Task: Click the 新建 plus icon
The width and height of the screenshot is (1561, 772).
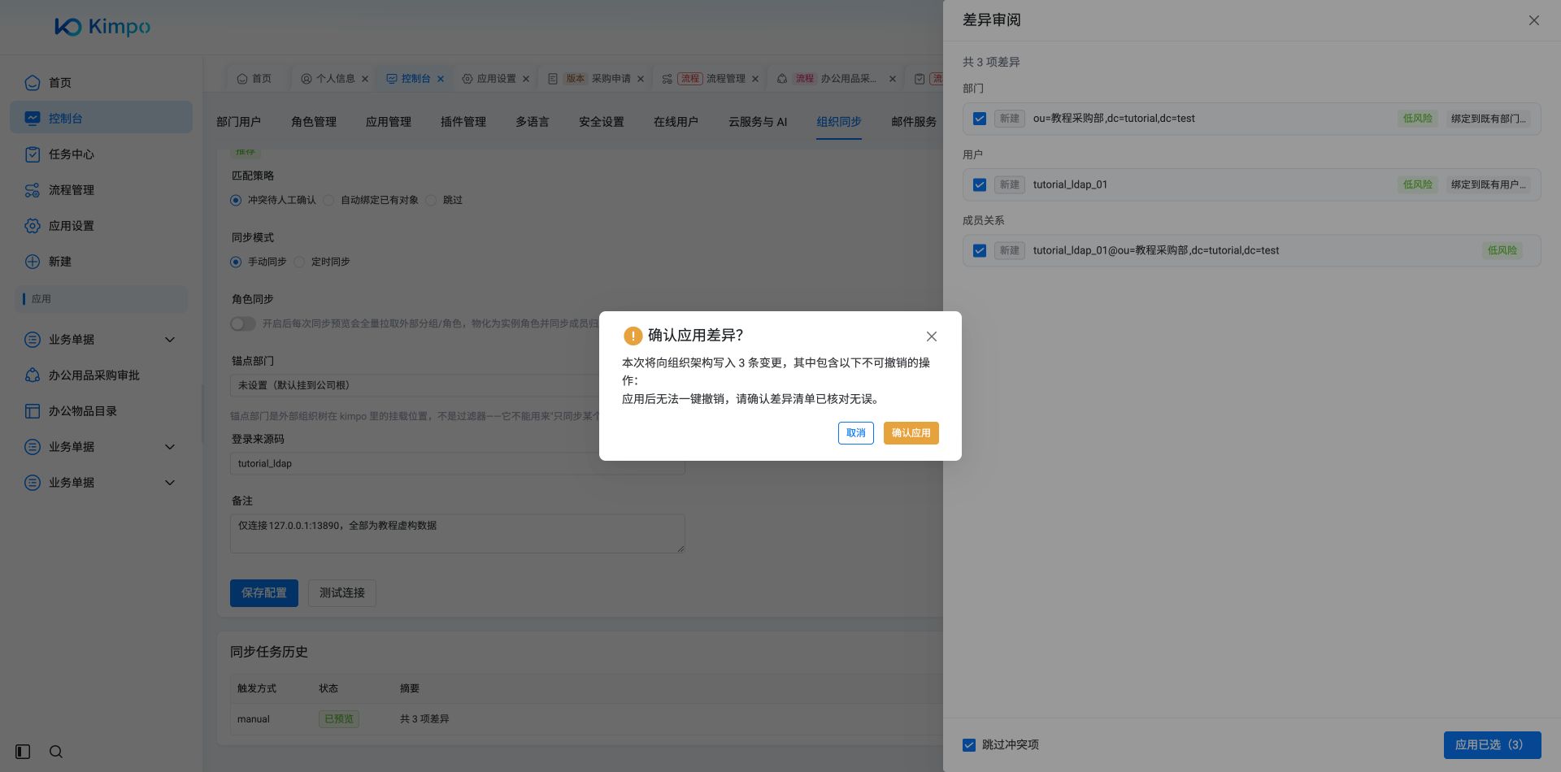Action: click(x=33, y=262)
